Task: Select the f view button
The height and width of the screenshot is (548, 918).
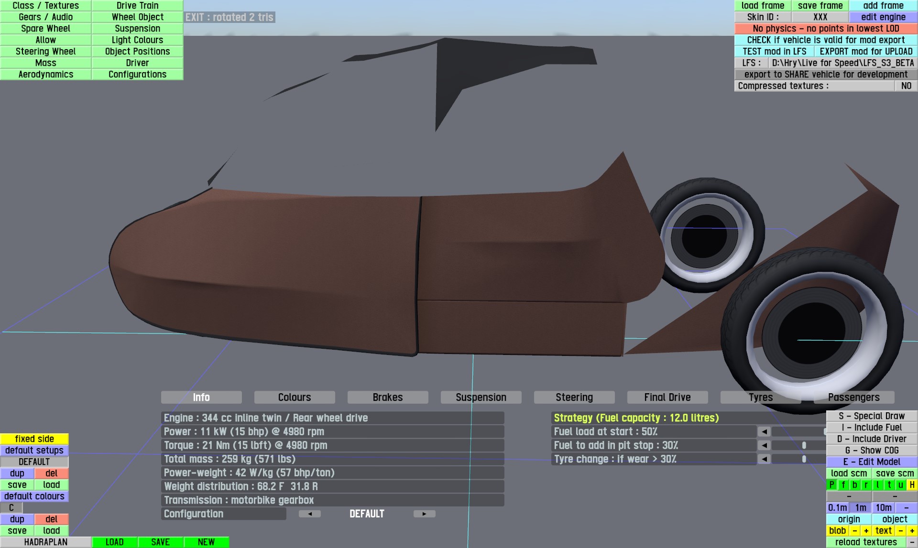Action: click(x=843, y=485)
